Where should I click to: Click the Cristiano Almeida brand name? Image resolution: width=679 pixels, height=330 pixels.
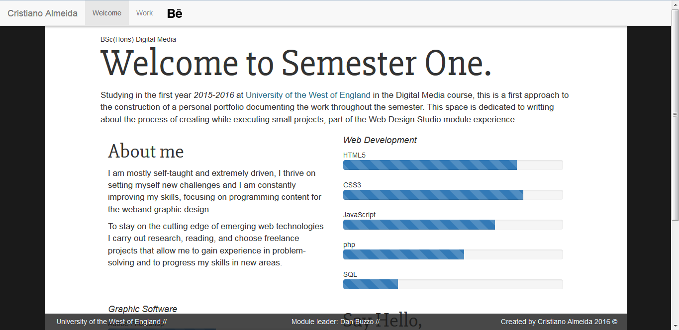[x=42, y=13]
